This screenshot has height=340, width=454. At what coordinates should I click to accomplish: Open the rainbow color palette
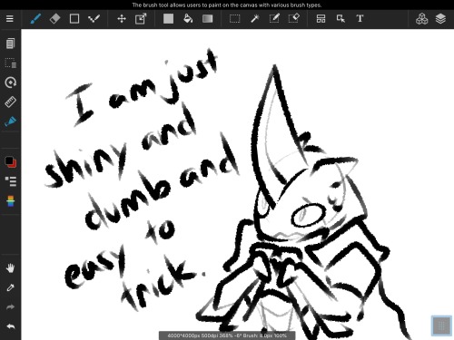point(11,201)
